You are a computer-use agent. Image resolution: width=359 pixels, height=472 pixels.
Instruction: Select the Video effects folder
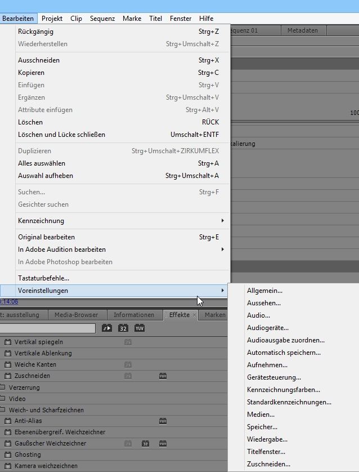[17, 399]
